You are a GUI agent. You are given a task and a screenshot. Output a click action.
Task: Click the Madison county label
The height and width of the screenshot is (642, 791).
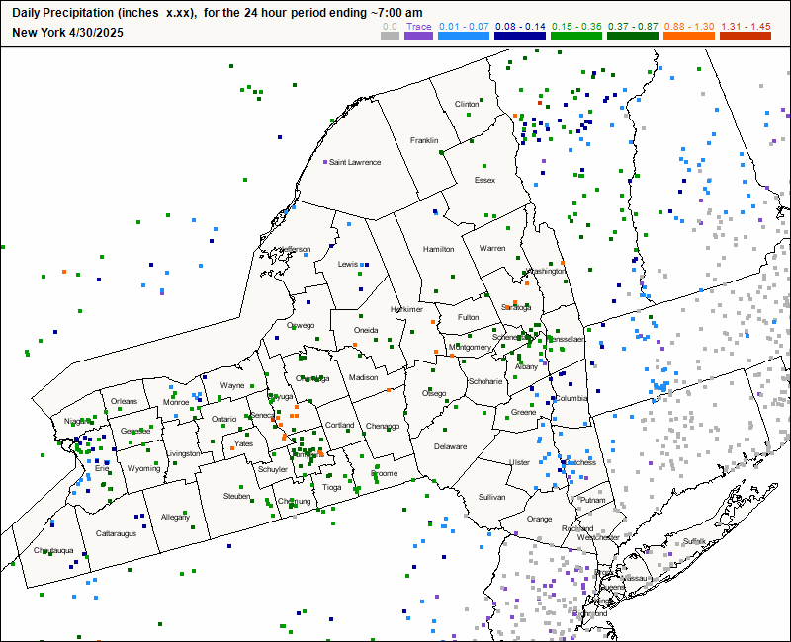click(x=363, y=377)
